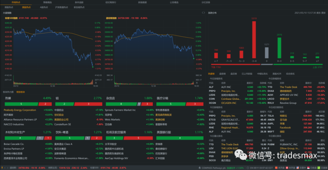Image resolution: width=328 pixels, height=170 pixels.
Task: Toggle the 板块热力图 heatmap view
Action: 8,92
